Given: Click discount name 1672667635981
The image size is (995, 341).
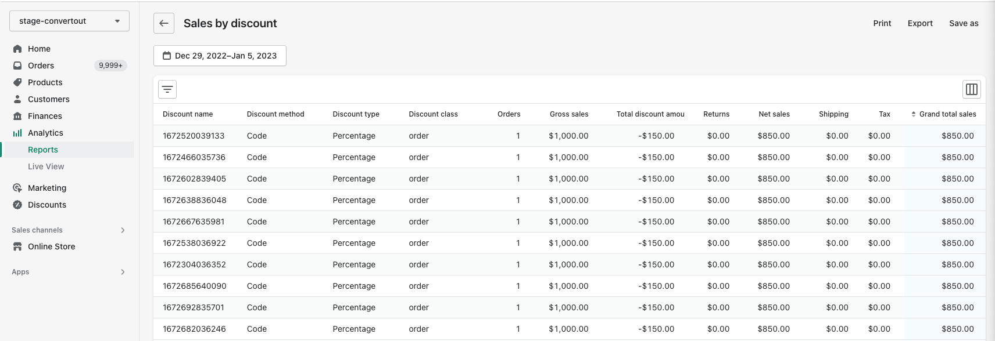Looking at the screenshot, I should coord(194,222).
